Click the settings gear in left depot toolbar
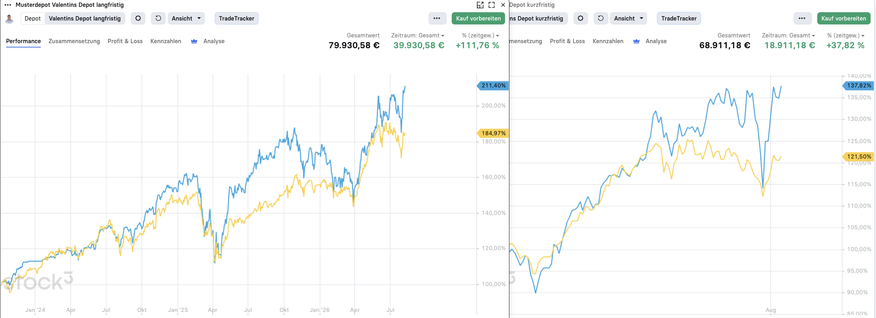 [138, 18]
